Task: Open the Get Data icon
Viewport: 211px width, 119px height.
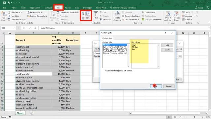Action: tap(4, 16)
